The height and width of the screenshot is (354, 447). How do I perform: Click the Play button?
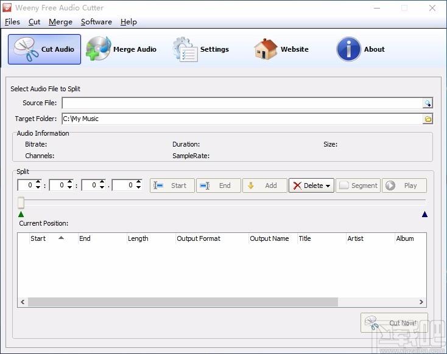pyautogui.click(x=404, y=186)
